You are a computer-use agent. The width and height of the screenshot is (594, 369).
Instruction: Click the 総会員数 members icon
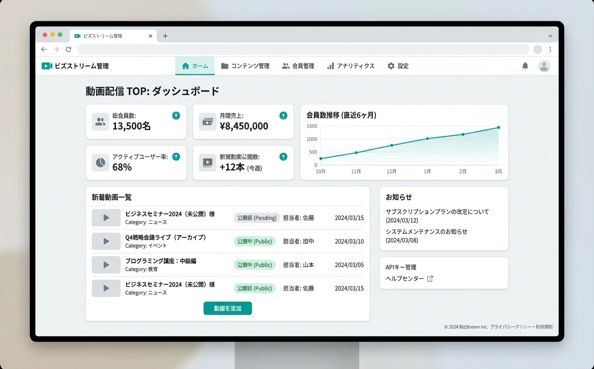[x=100, y=121]
